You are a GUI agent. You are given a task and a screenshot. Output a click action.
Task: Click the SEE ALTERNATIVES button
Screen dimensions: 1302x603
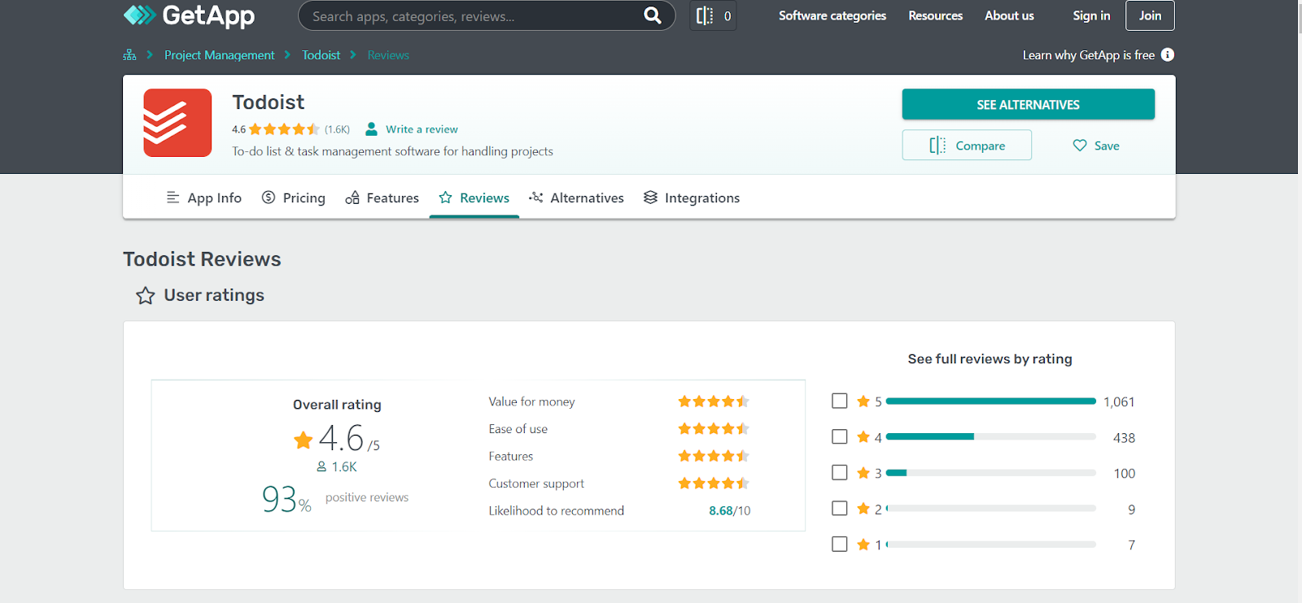click(x=1028, y=104)
